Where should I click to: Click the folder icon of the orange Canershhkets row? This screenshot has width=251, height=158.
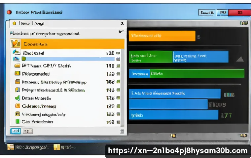[16, 44]
